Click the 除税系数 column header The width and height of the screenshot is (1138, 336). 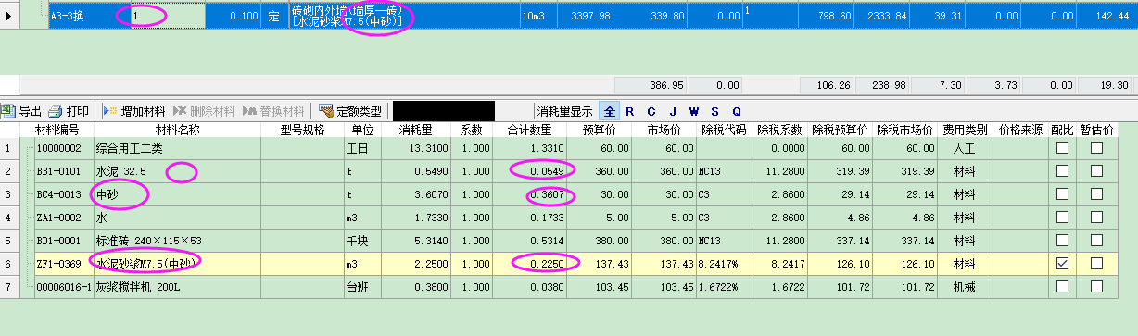pos(779,130)
